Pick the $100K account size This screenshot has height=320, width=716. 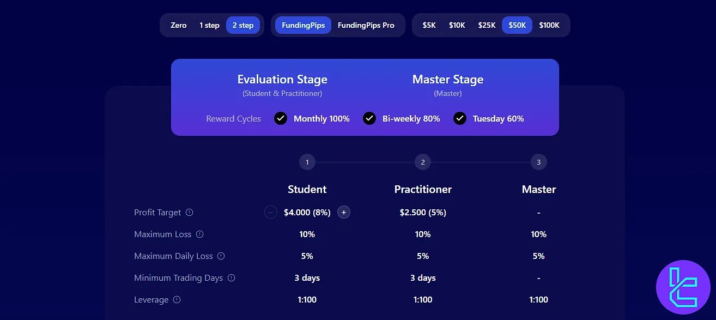tap(549, 25)
